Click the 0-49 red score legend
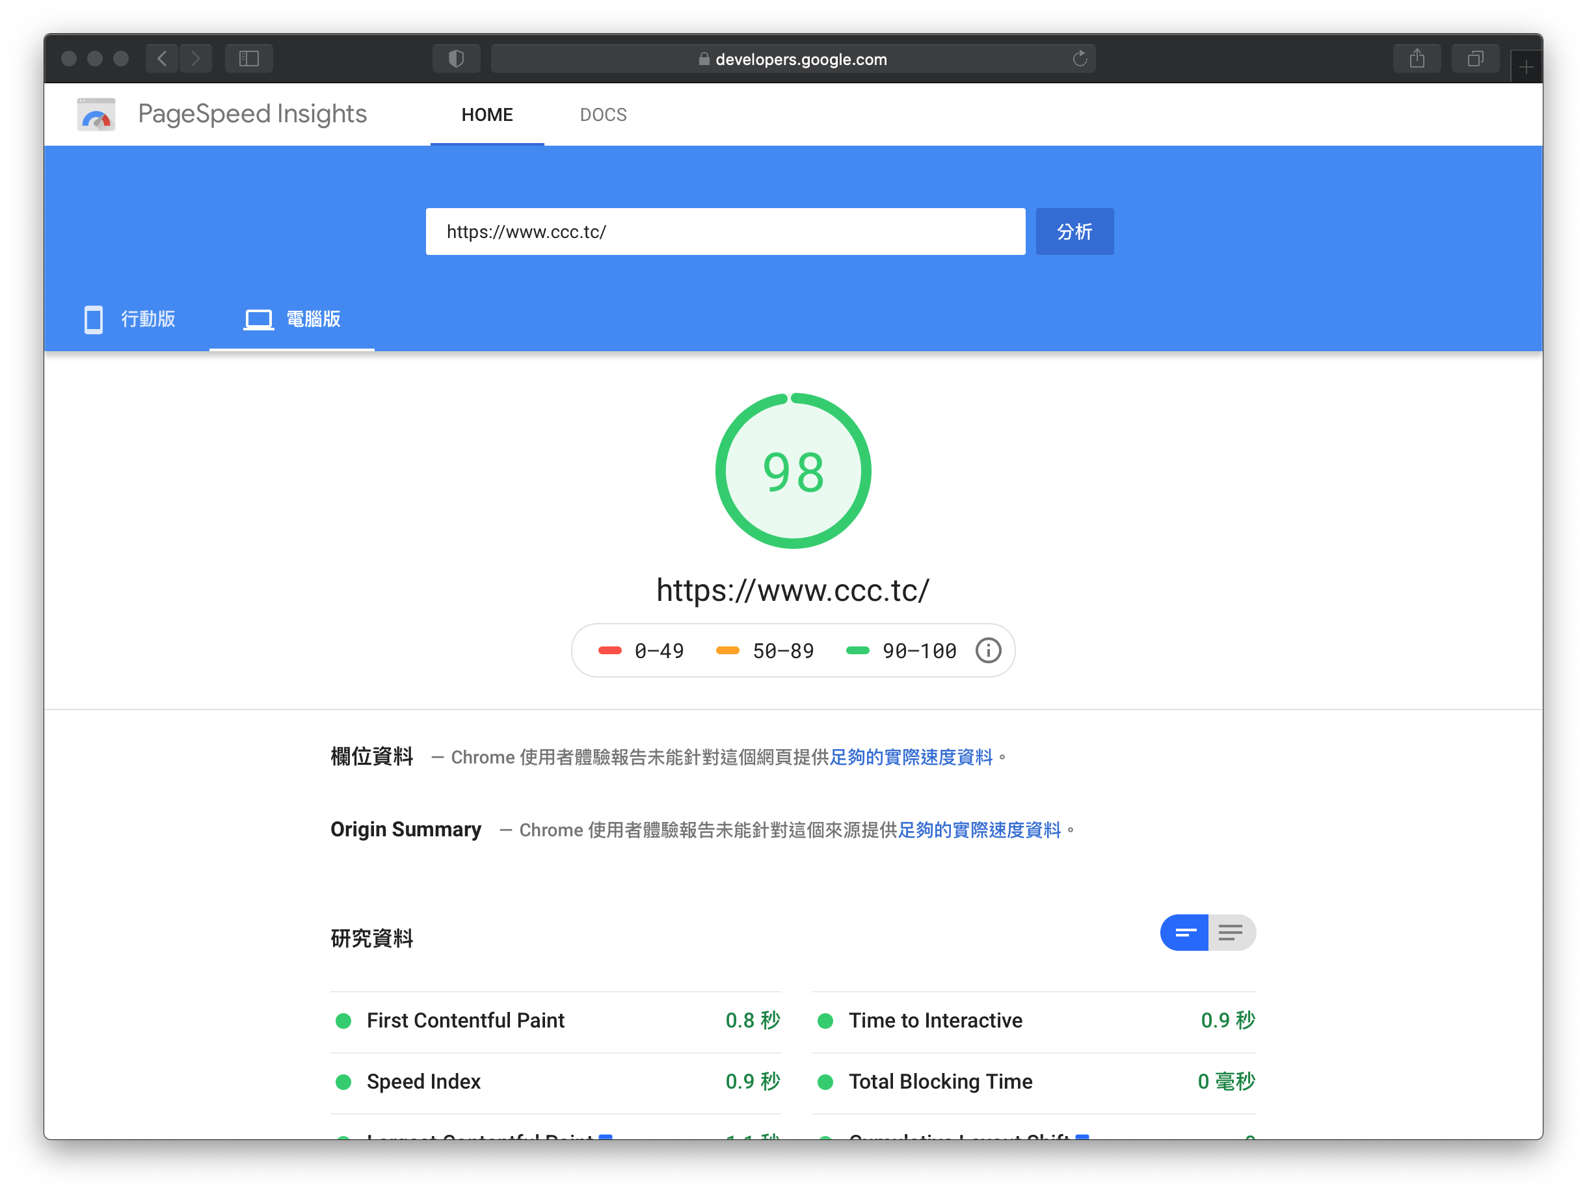This screenshot has width=1587, height=1194. (641, 651)
